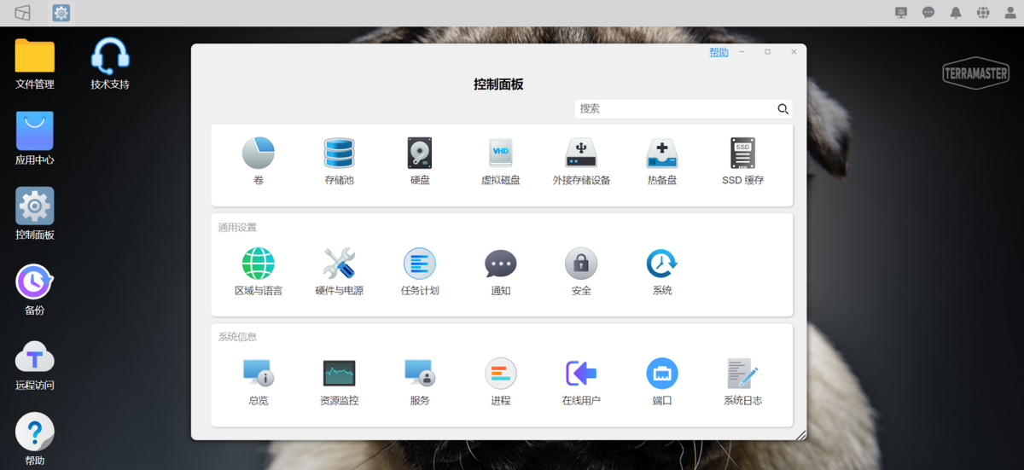Viewport: 1024px width, 470px height.
Task: Open the 备份 backup desktop icon
Action: pyautogui.click(x=35, y=281)
